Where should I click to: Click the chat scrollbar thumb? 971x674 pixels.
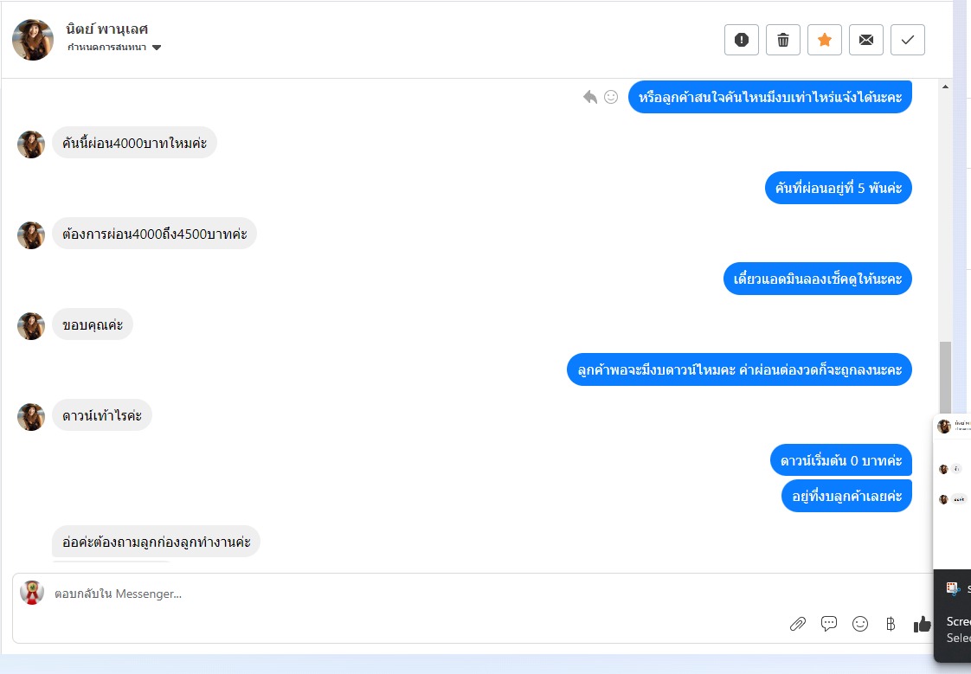pyautogui.click(x=945, y=377)
